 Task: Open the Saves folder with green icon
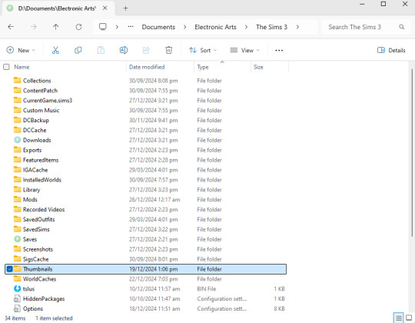[x=17, y=239]
